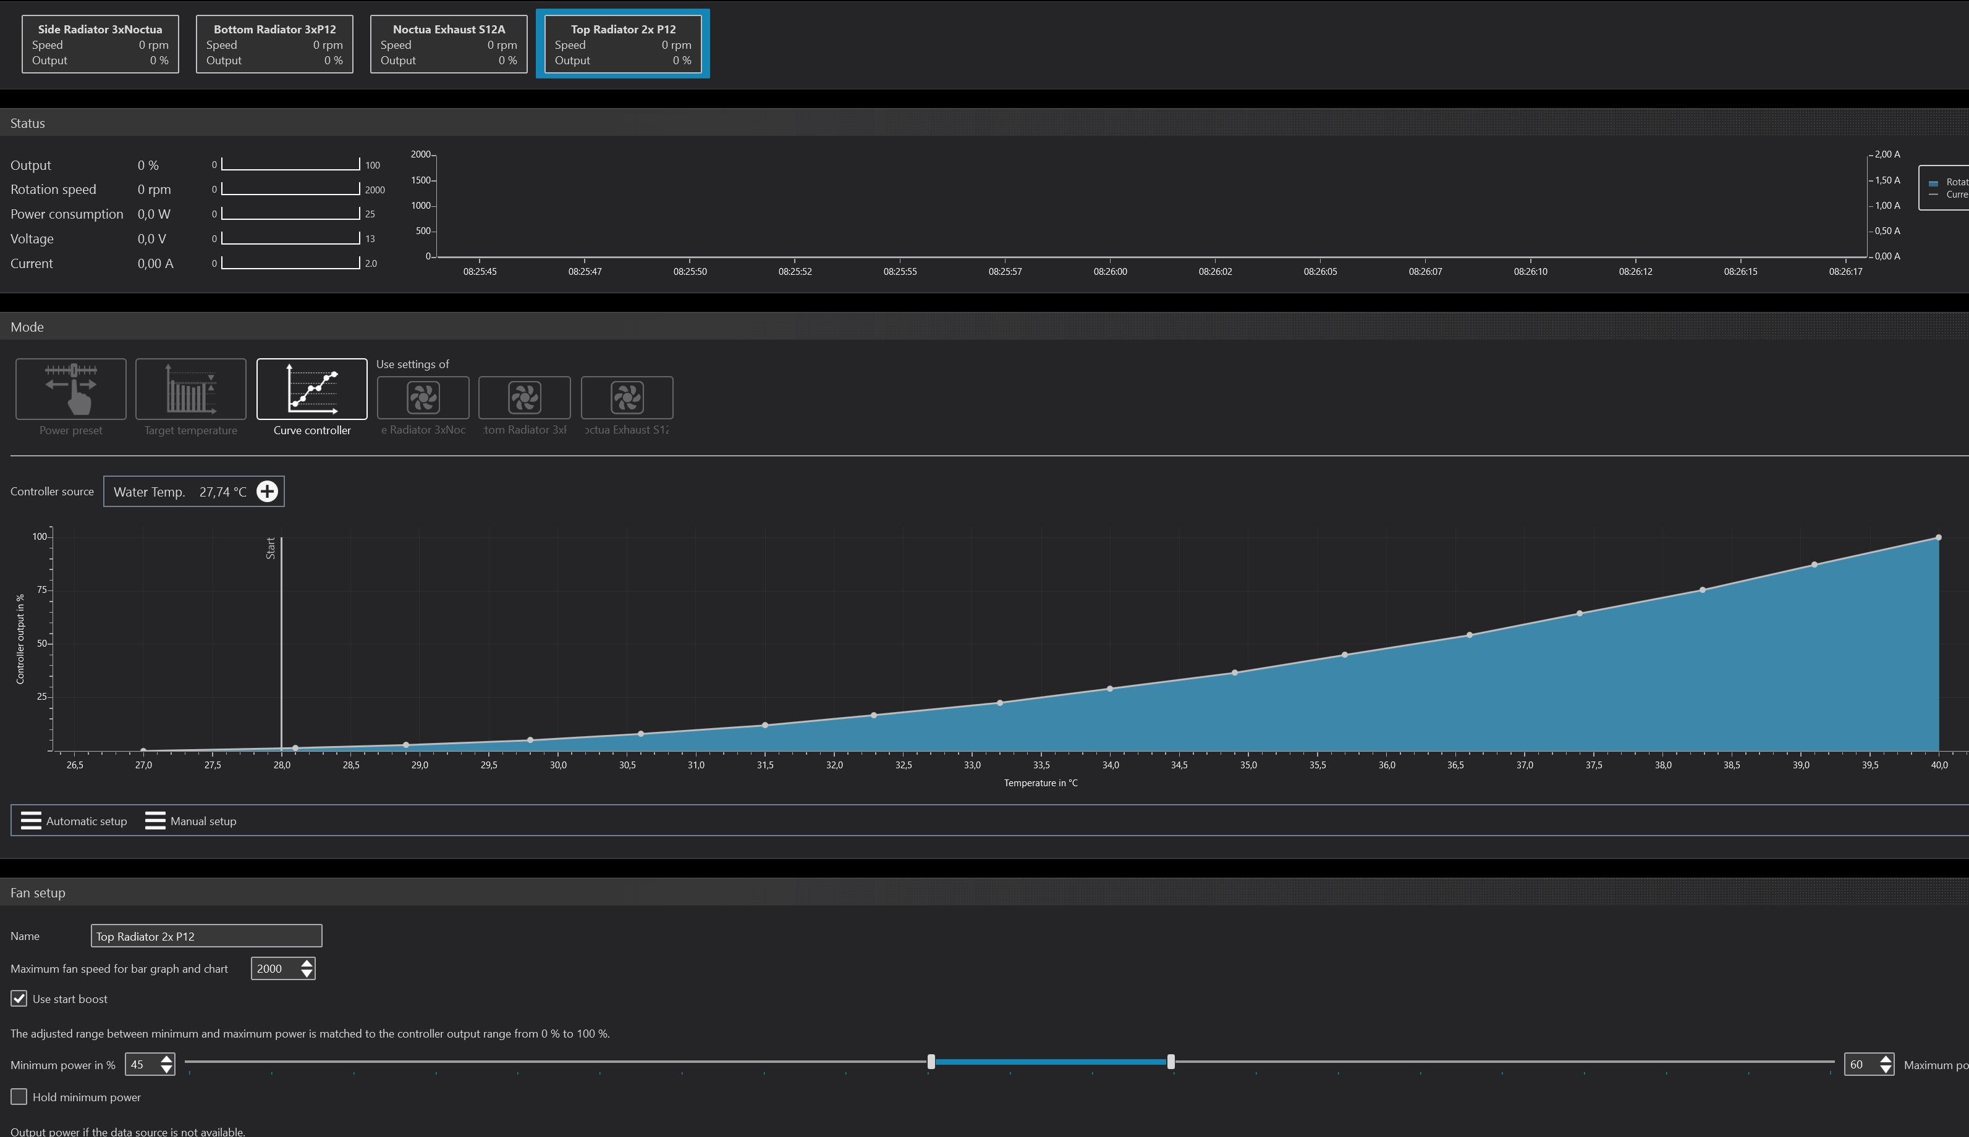This screenshot has width=1969, height=1137.
Task: Select the Bottom Radiator 3xP12 fan tile
Action: pyautogui.click(x=274, y=44)
